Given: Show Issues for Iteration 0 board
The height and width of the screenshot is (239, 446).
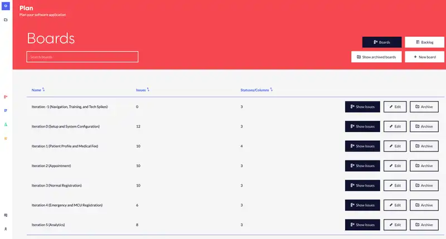Looking at the screenshot, I should 362,126.
